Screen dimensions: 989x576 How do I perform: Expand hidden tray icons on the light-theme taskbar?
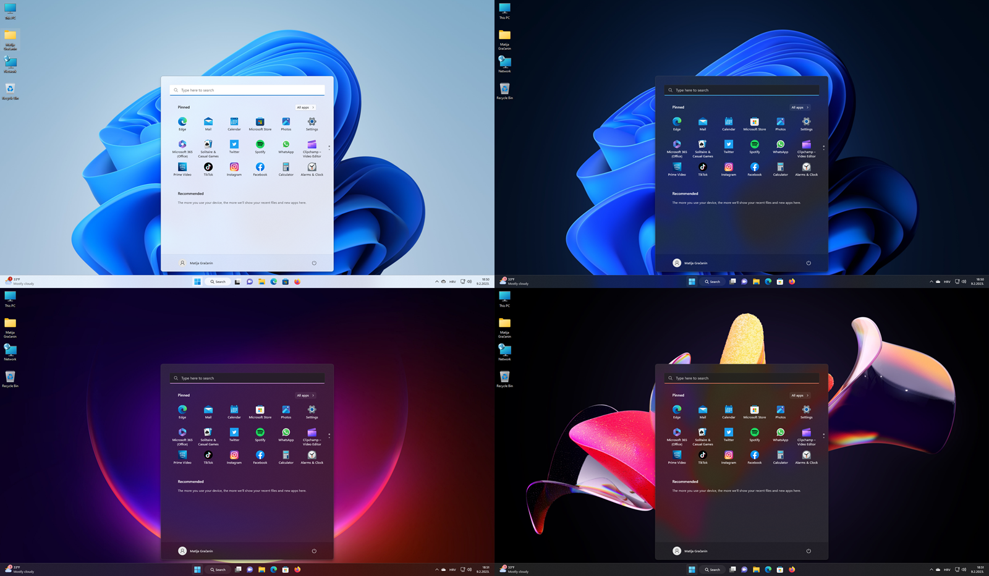pyautogui.click(x=436, y=281)
